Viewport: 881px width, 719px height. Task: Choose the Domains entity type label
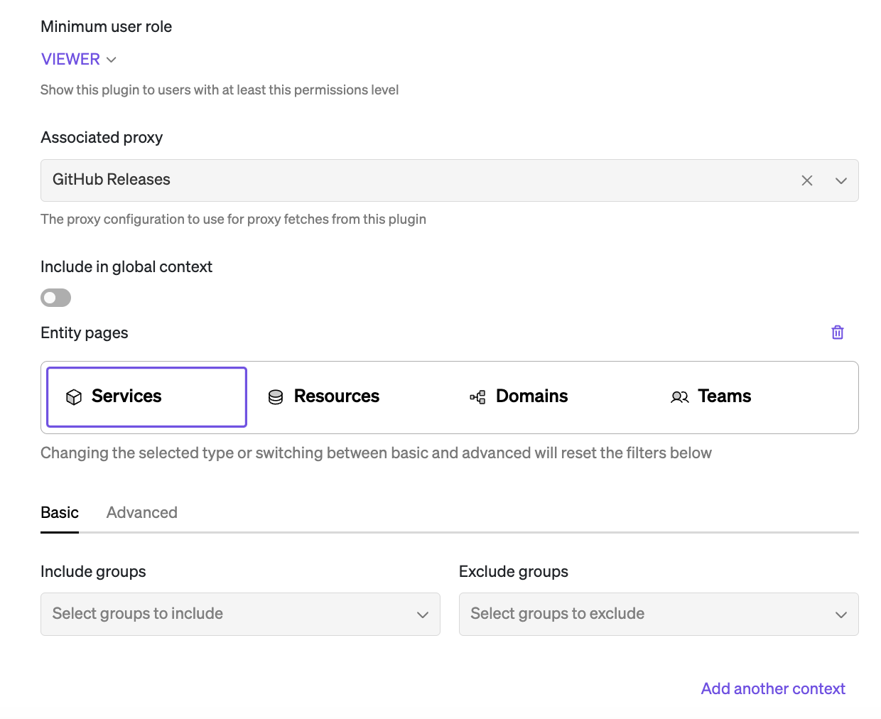click(x=531, y=396)
